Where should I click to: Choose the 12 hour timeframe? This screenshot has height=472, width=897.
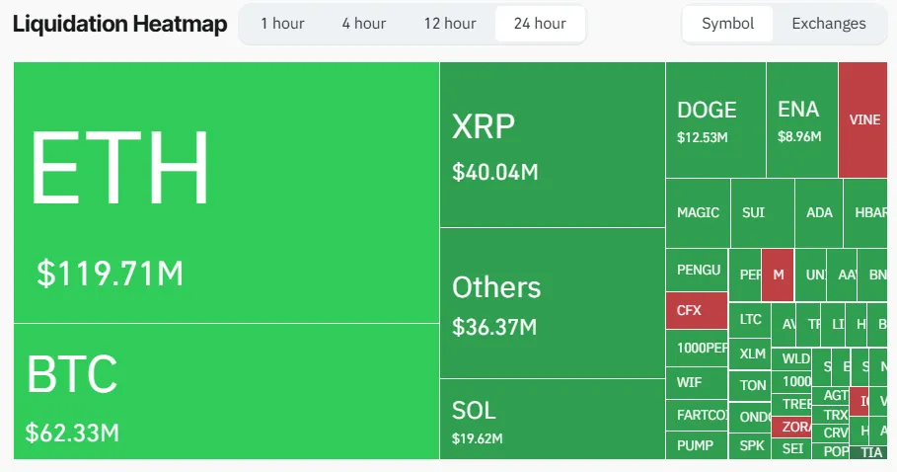449,24
